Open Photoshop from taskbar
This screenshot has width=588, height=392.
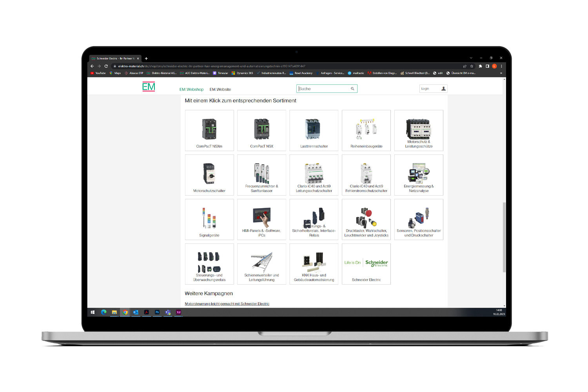click(x=157, y=312)
